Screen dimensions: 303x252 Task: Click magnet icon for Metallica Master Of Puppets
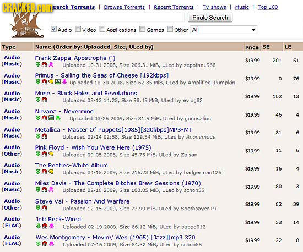click(x=45, y=136)
